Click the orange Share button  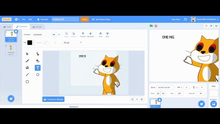pos(85,19)
